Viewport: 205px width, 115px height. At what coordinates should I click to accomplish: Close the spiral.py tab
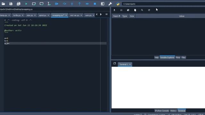point(48,15)
